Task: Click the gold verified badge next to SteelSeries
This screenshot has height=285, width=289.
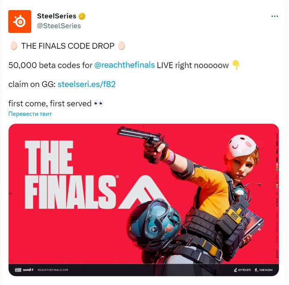Action: tap(82, 16)
